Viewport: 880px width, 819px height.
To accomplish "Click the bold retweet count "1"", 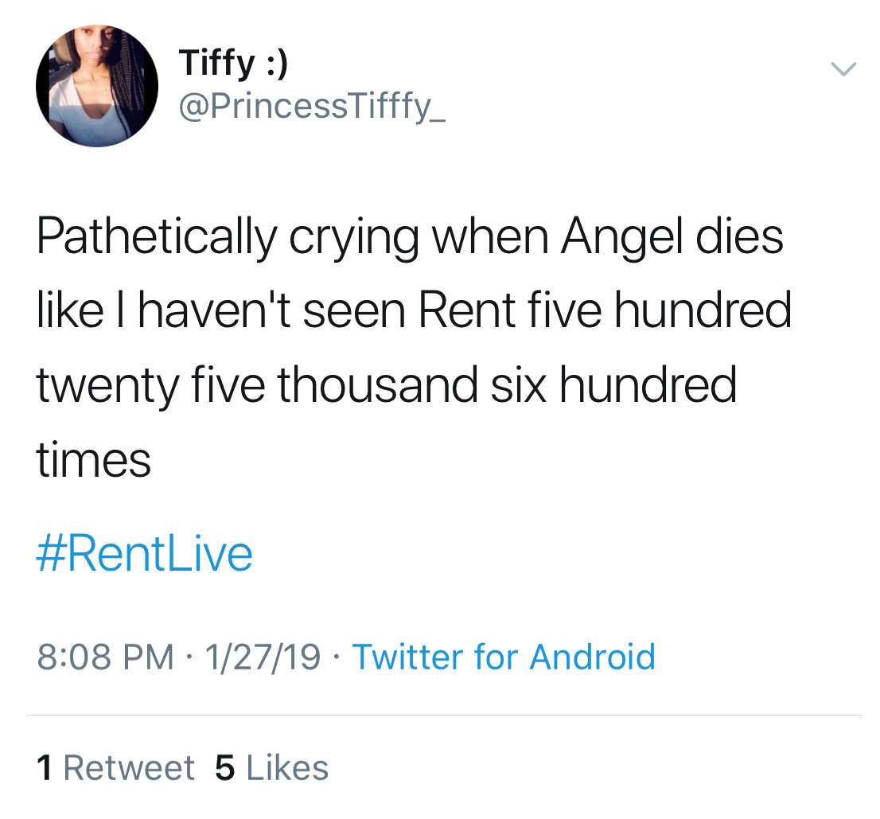I will [45, 768].
